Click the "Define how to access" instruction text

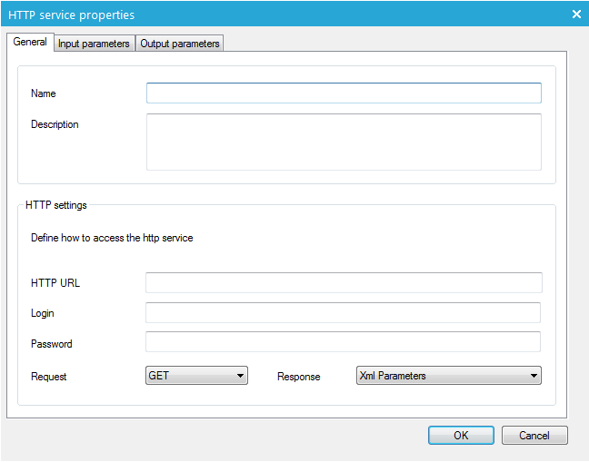pyautogui.click(x=112, y=239)
